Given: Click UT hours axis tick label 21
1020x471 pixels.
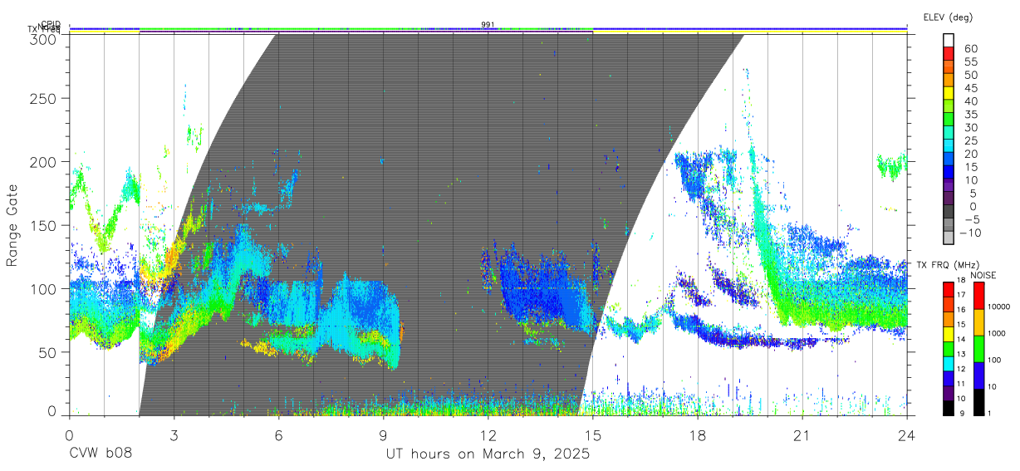Looking at the screenshot, I should click(802, 434).
